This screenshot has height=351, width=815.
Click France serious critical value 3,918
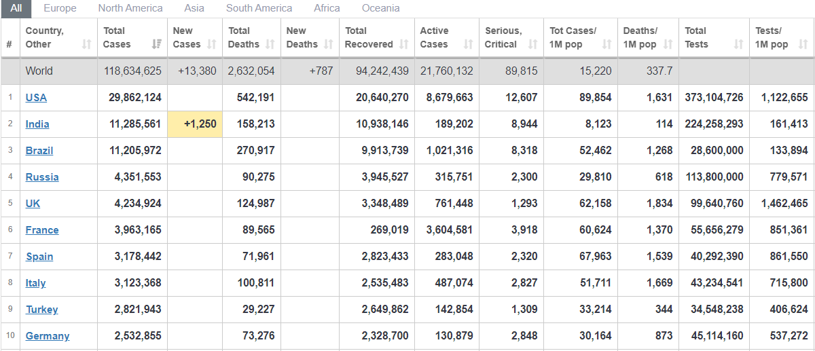(x=524, y=229)
